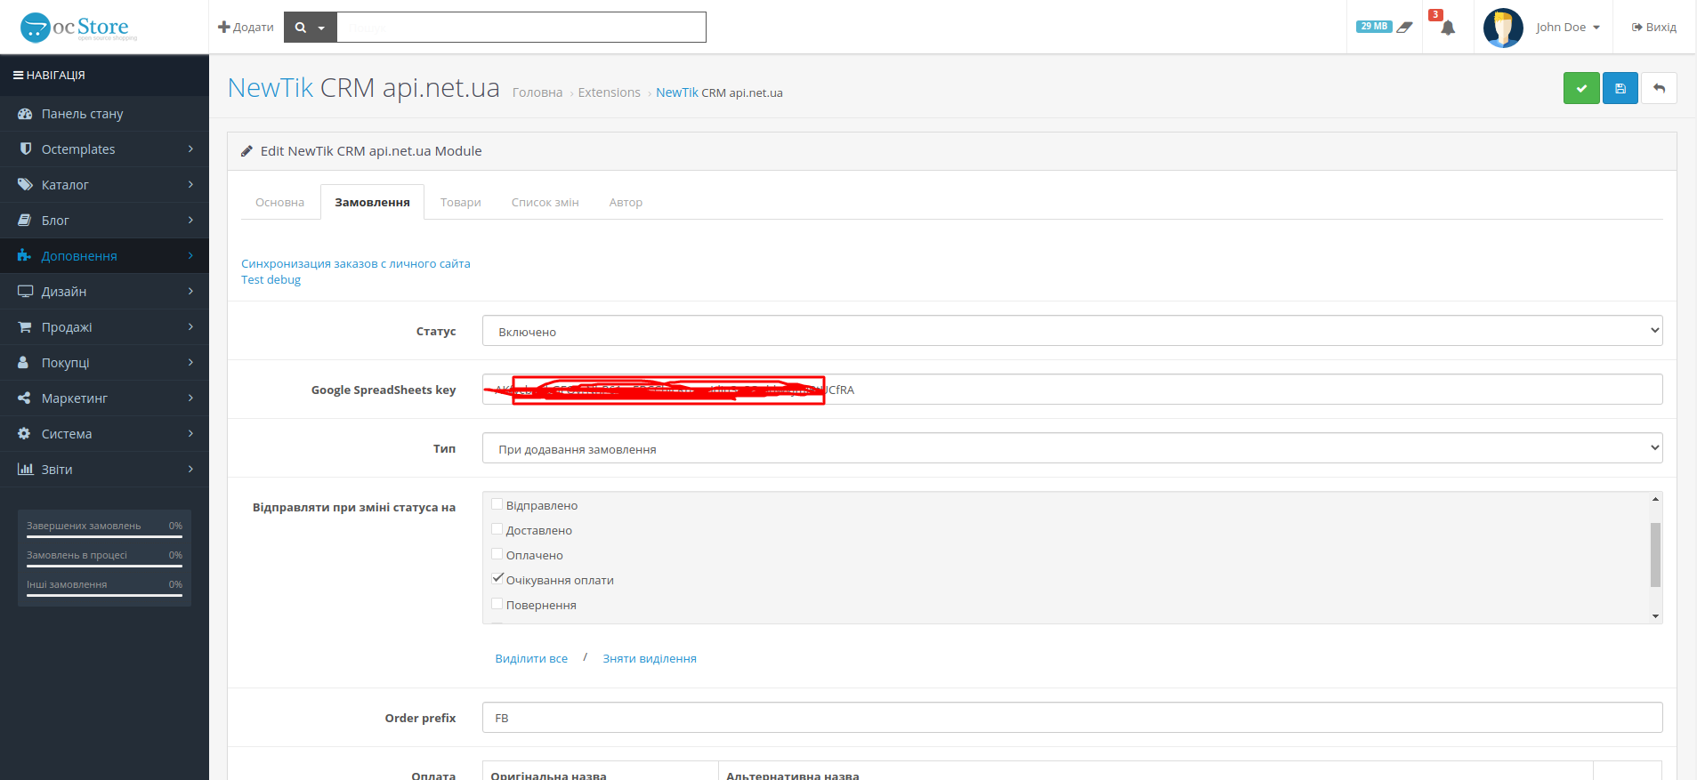Expand Блог menu chevron
The image size is (1697, 780).
point(190,220)
